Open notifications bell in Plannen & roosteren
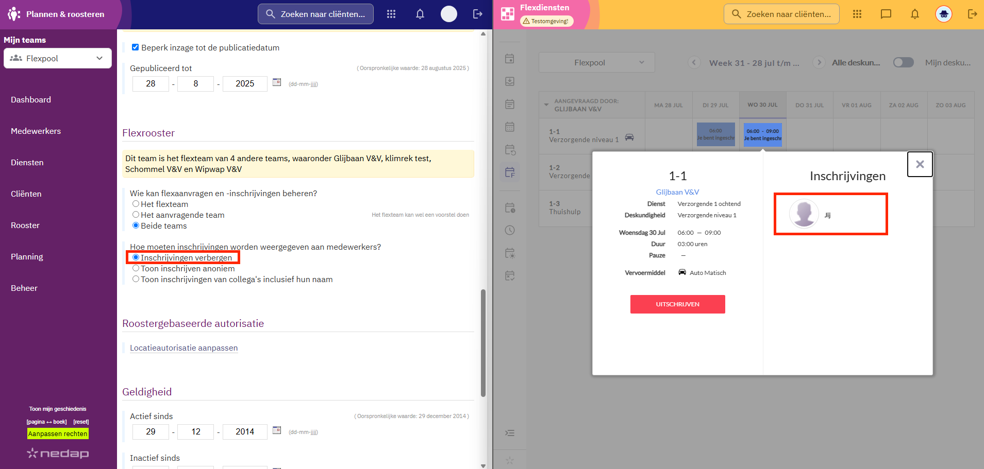Viewport: 984px width, 469px height. [x=420, y=14]
